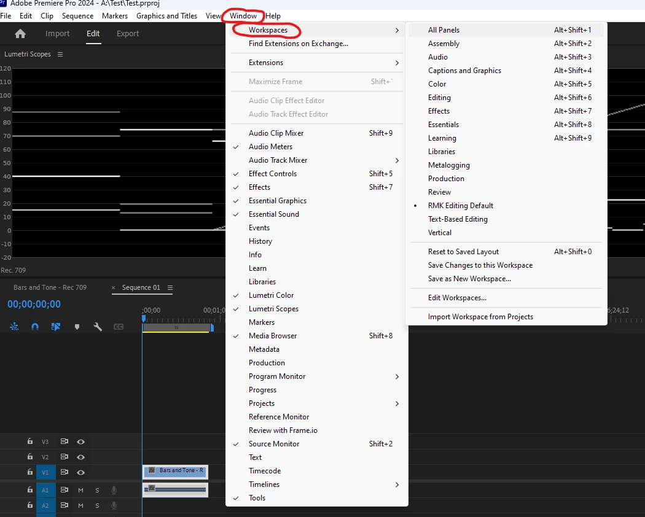Viewport: 645px width, 517px height.
Task: Open the Lumetri Scopes panel menu icon
Action: (60, 54)
